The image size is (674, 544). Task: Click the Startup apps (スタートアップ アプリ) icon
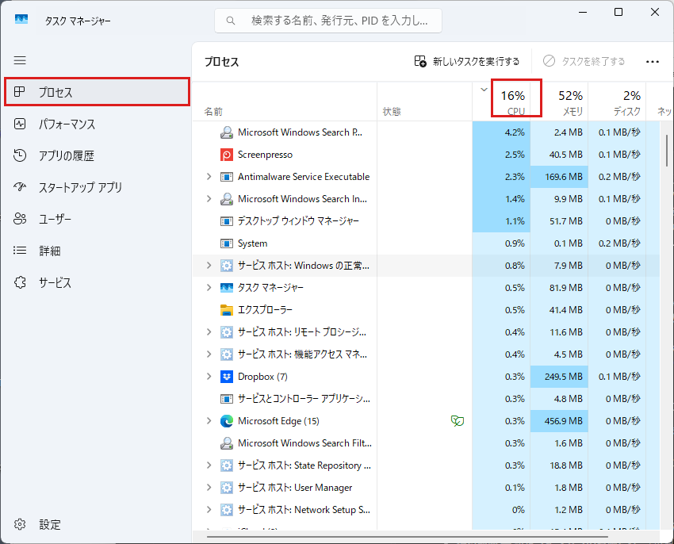(x=20, y=186)
